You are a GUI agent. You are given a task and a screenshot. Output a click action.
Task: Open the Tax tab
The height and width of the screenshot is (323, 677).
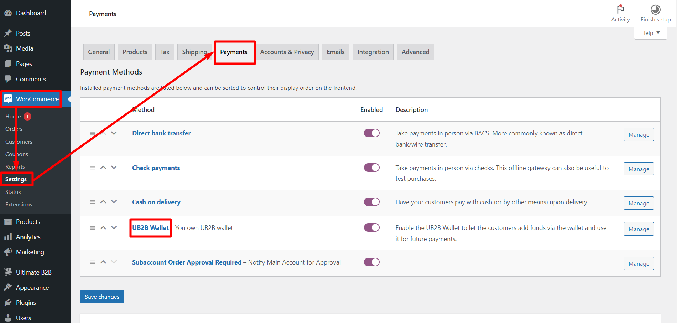[165, 52]
